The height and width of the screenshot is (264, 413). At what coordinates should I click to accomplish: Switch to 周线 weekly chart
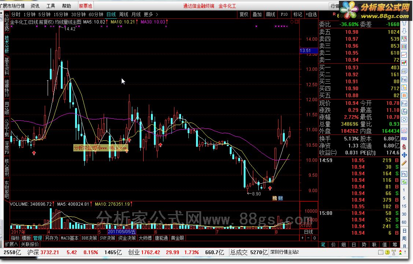click(123, 15)
